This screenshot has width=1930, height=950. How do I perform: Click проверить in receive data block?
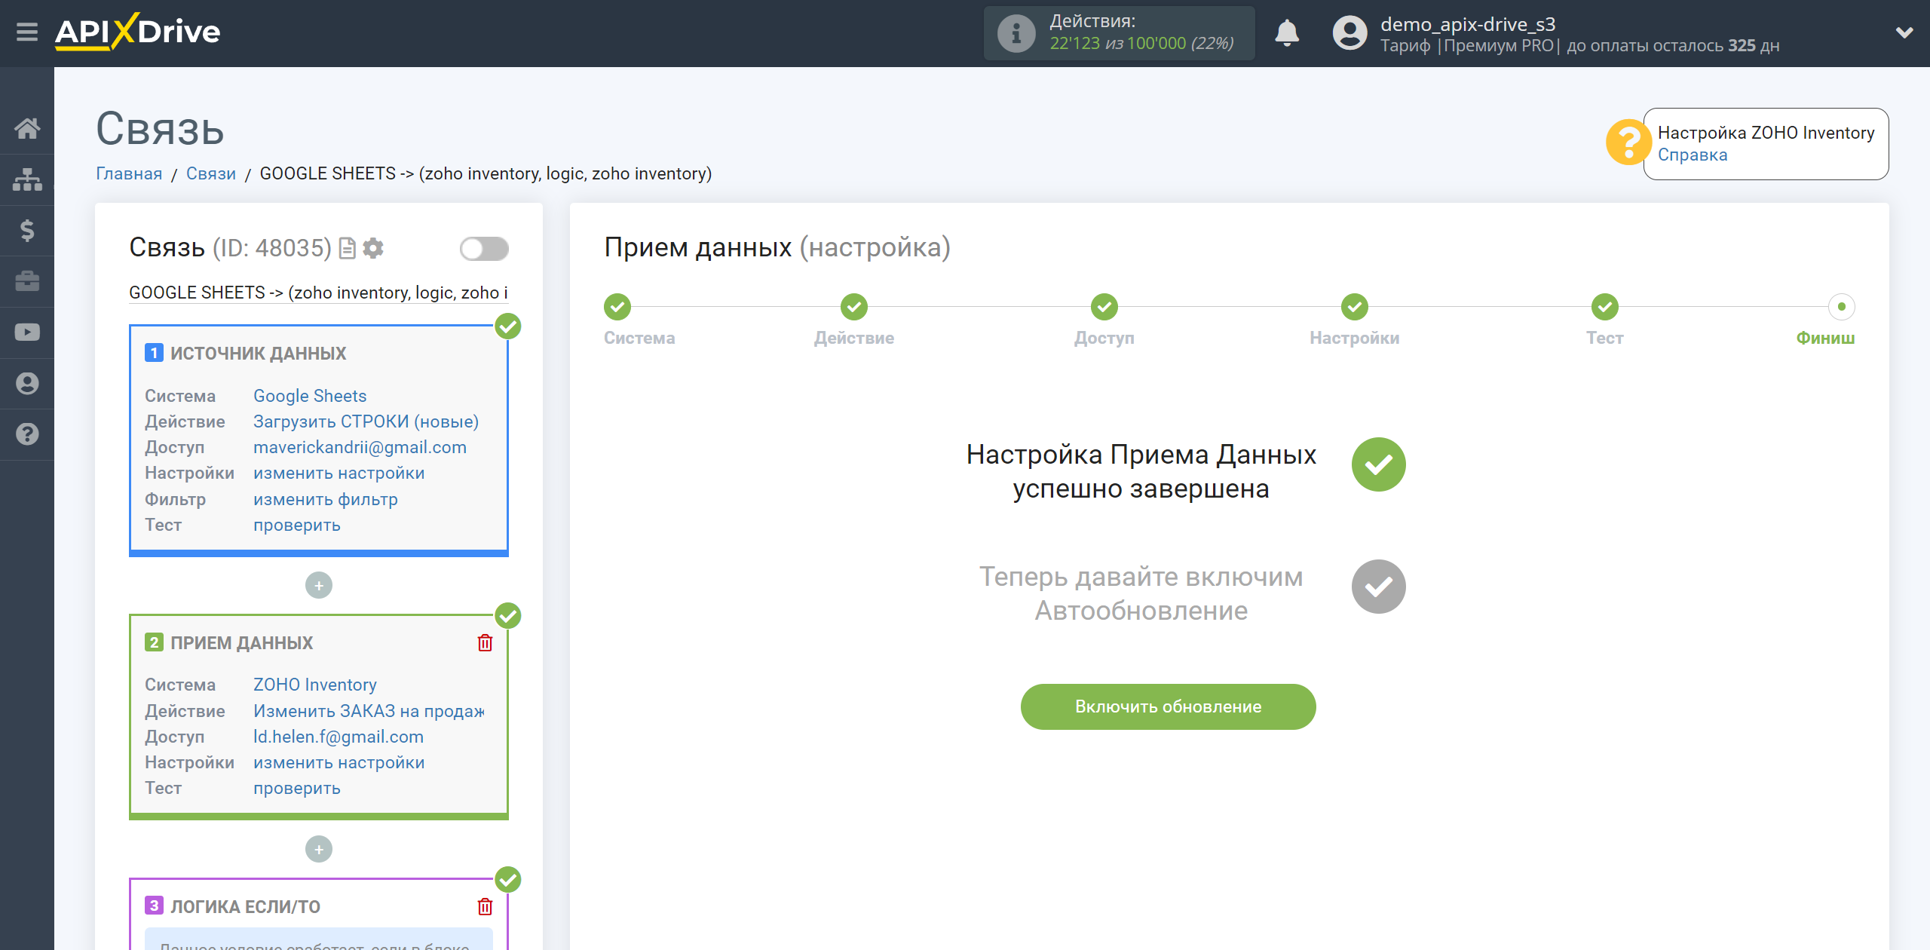pos(297,788)
